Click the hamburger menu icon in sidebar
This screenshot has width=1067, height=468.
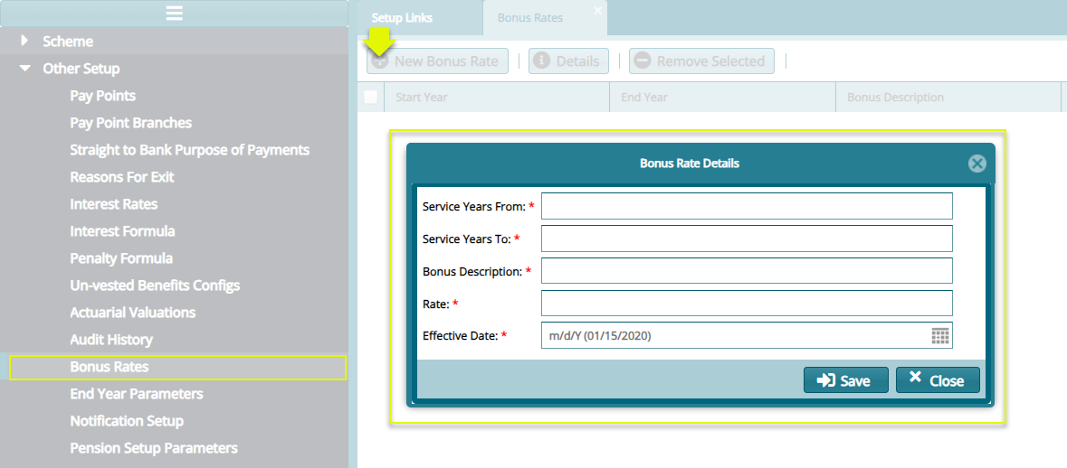174,13
